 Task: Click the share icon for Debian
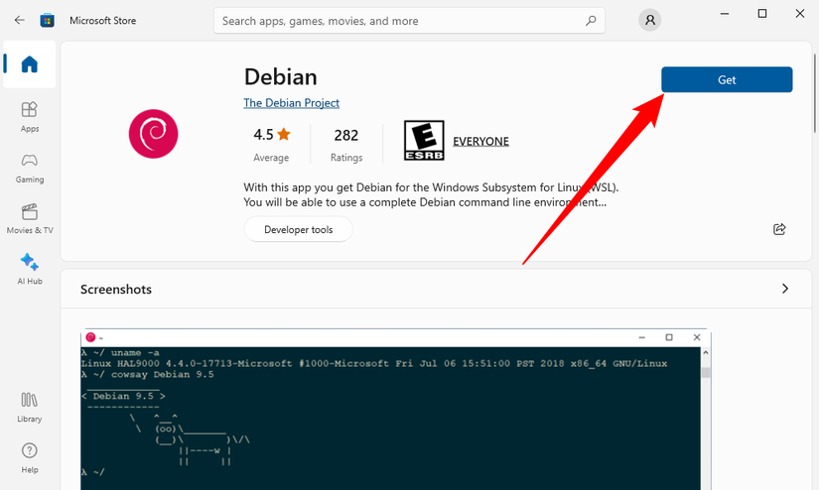[x=779, y=229]
